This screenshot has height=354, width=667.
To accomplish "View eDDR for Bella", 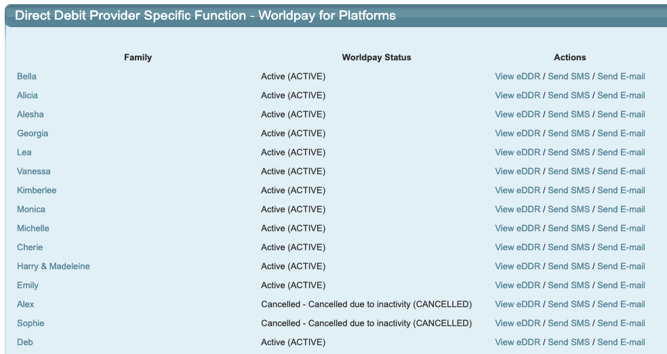I will (x=518, y=77).
